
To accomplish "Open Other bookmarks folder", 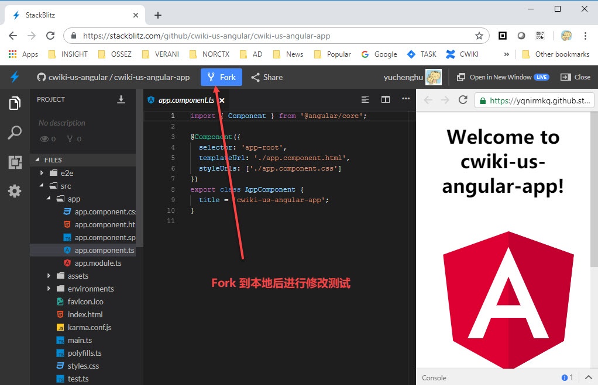I will click(556, 54).
